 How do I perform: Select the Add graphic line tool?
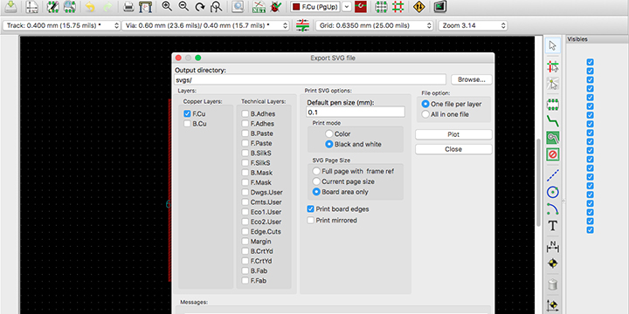click(553, 175)
